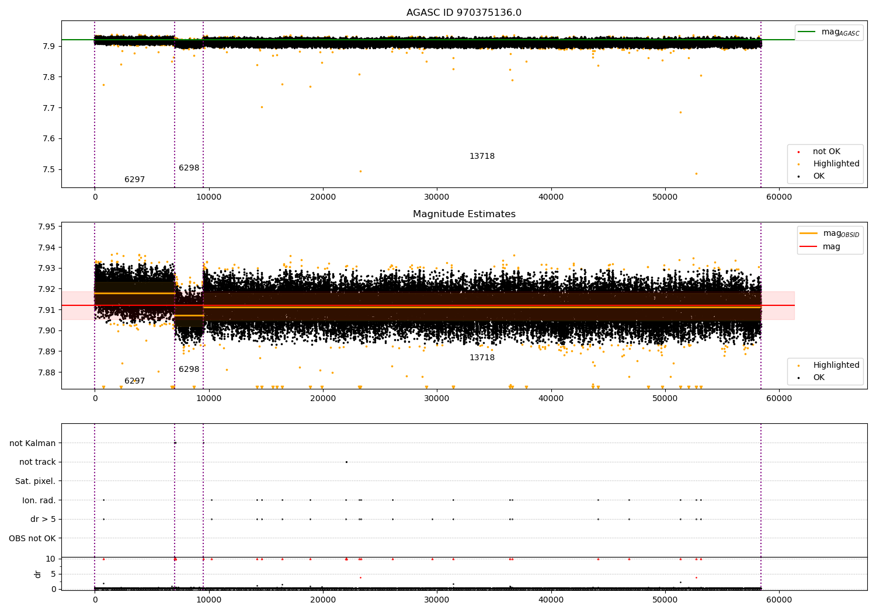This screenshot has width=876, height=613.
Task: Click the 'OBS not OK' row label
Action: 33,538
